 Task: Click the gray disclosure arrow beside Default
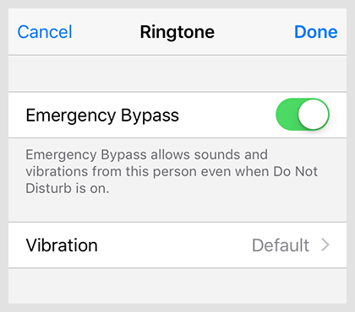[325, 245]
